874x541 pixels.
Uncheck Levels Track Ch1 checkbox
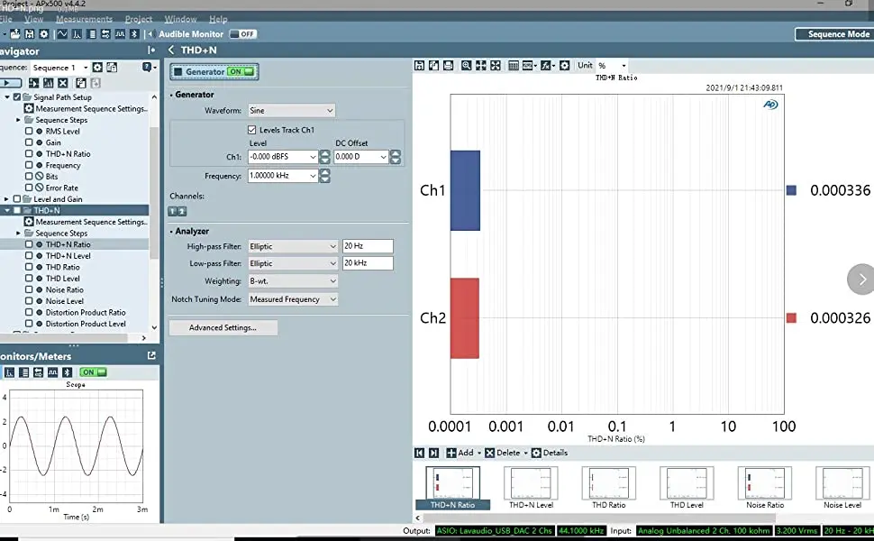point(252,130)
